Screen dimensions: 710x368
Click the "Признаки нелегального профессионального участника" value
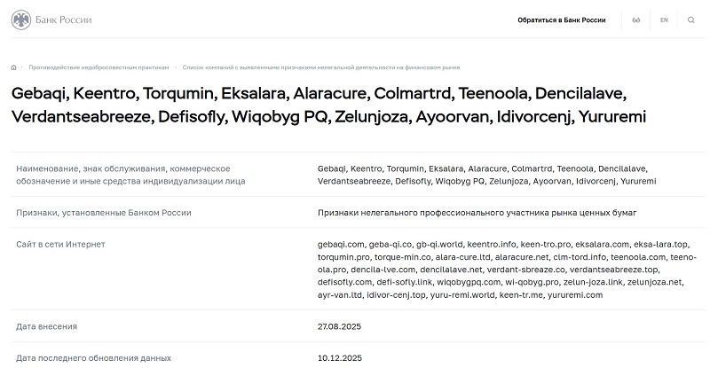coord(477,213)
